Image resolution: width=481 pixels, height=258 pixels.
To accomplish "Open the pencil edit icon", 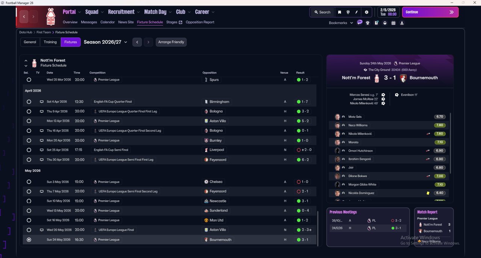I will pyautogui.click(x=357, y=12).
